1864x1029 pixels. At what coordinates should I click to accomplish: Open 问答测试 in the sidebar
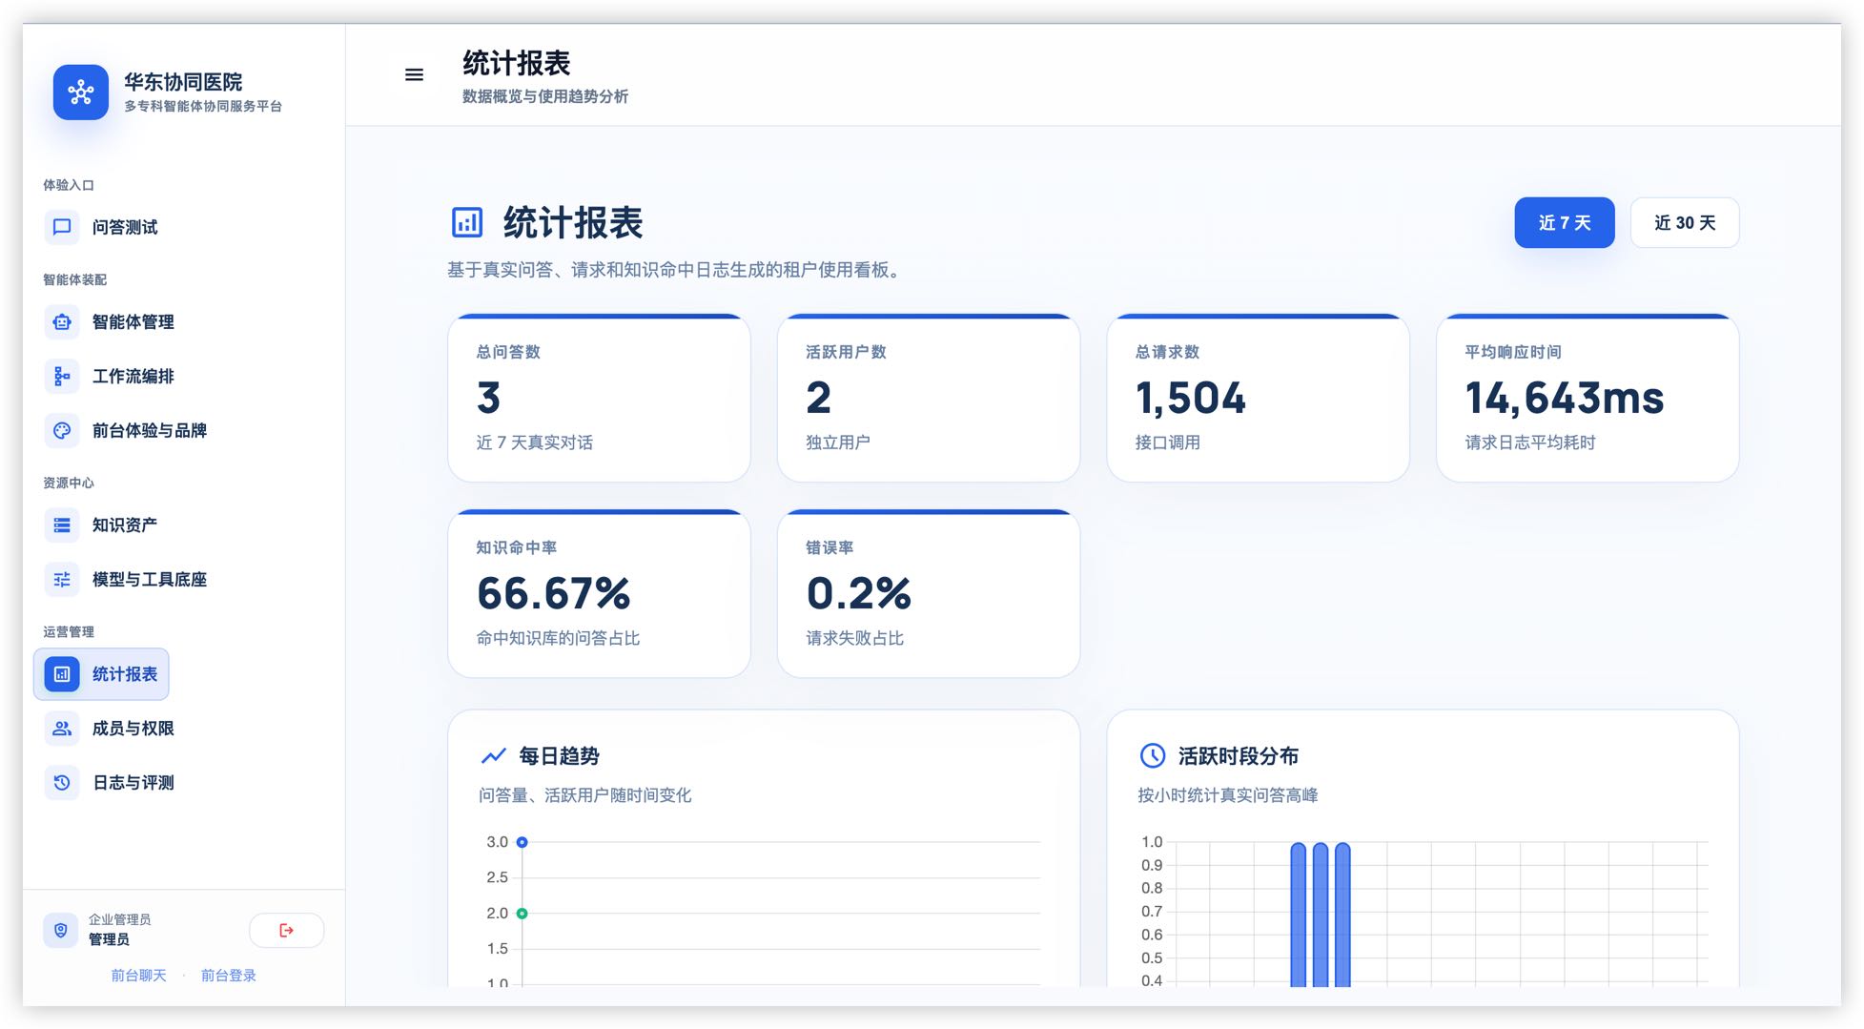[x=101, y=227]
